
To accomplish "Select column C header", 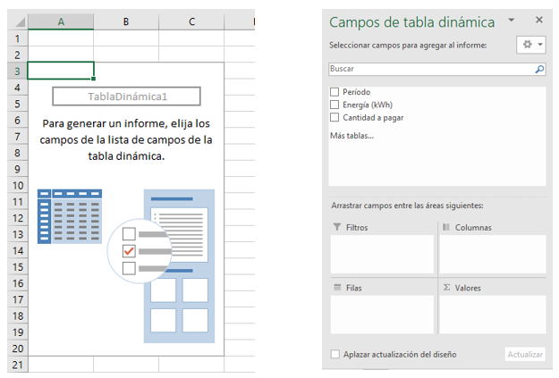I will (191, 21).
